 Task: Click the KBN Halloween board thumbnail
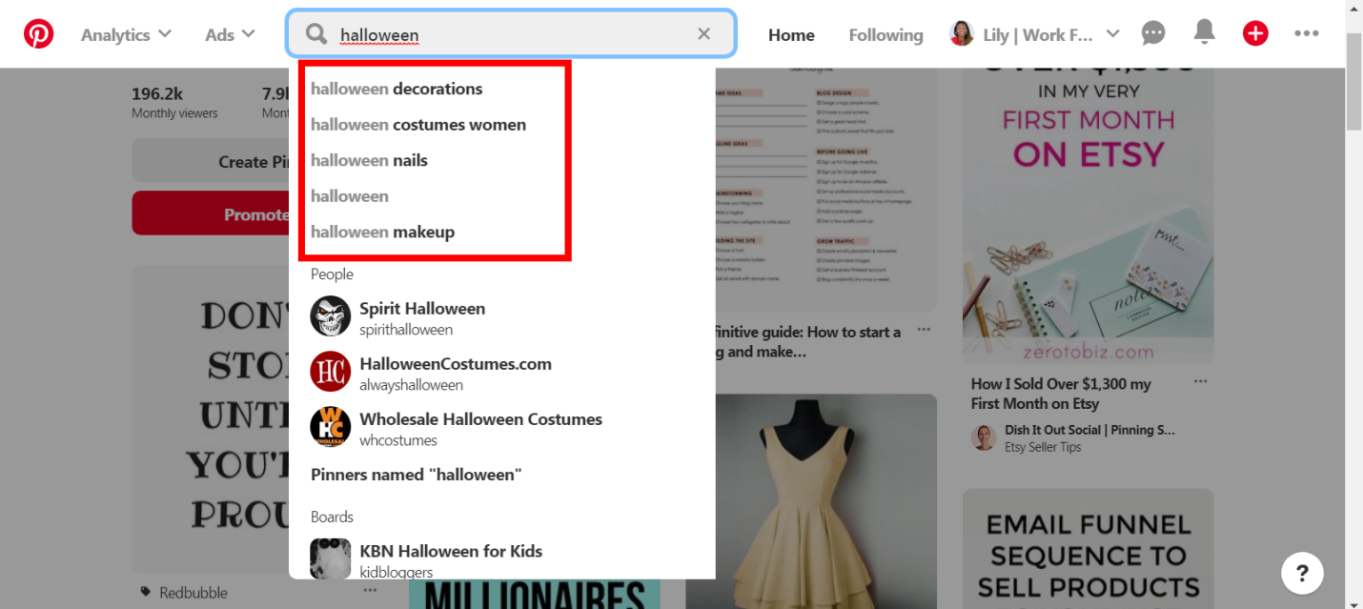tap(331, 558)
